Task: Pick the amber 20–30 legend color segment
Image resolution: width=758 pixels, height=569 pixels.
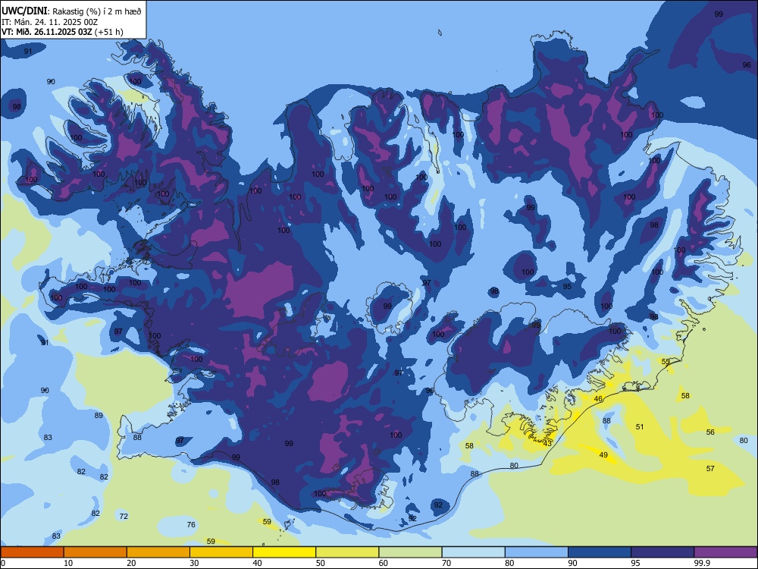Action: [158, 552]
